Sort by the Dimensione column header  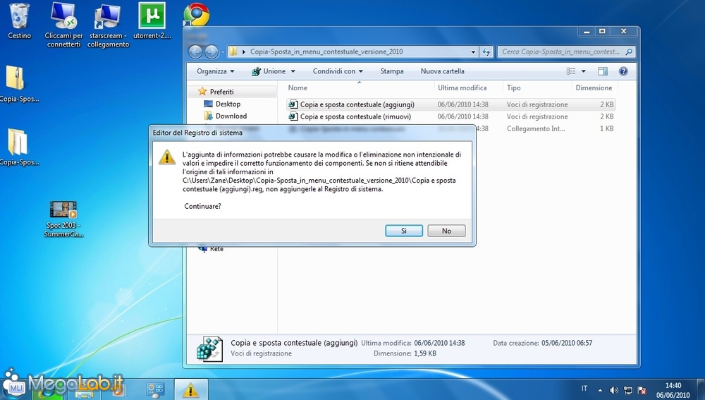(594, 87)
